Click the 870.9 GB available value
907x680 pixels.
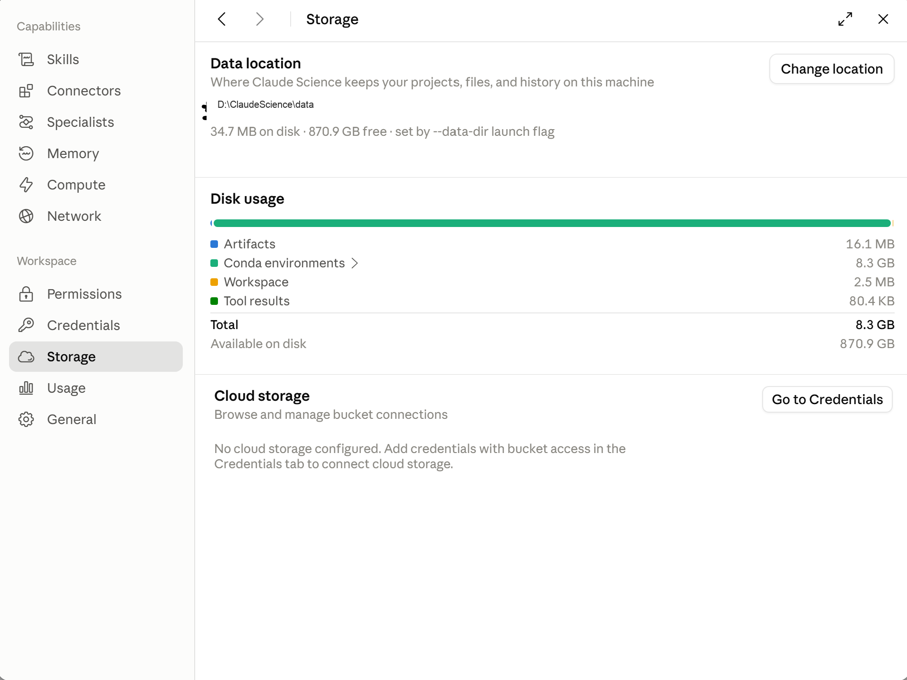(x=867, y=344)
